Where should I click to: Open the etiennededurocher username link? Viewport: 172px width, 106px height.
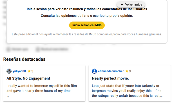coord(111,71)
